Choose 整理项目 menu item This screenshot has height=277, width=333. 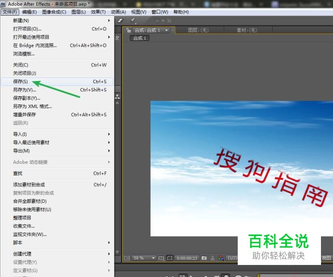(57, 218)
